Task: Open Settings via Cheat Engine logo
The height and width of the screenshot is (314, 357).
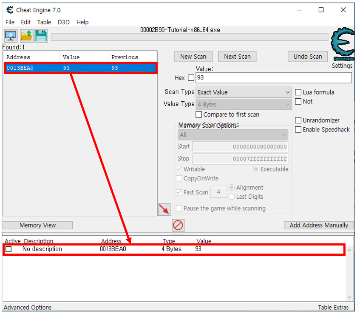Action: coord(343,44)
